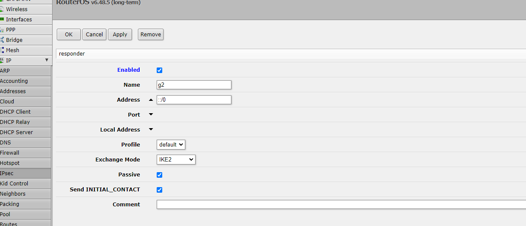Click the IP menu icon
The image size is (526, 226).
point(2,60)
